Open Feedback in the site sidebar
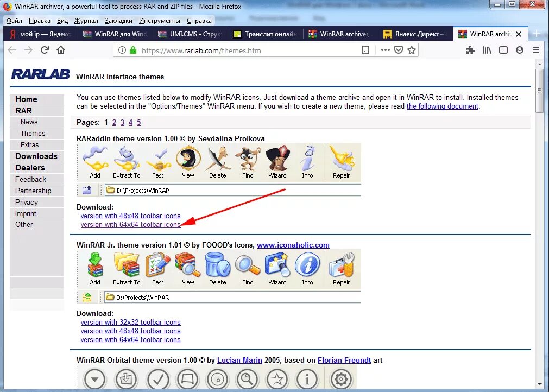Screen dimensions: 549x392 click(x=30, y=179)
